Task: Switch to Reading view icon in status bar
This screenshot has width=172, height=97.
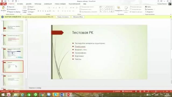Action: tap(144, 91)
